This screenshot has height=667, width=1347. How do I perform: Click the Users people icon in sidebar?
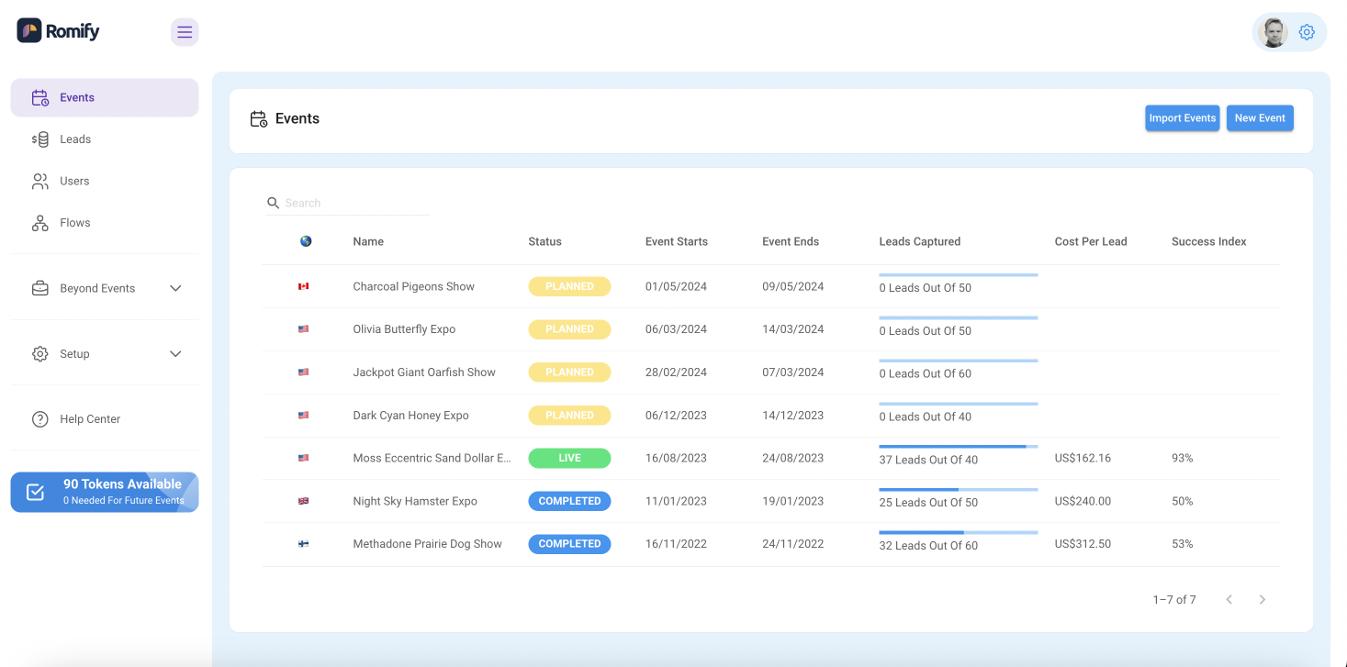coord(39,182)
